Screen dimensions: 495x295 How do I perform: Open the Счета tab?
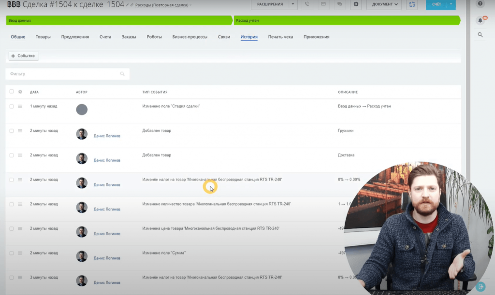point(105,37)
